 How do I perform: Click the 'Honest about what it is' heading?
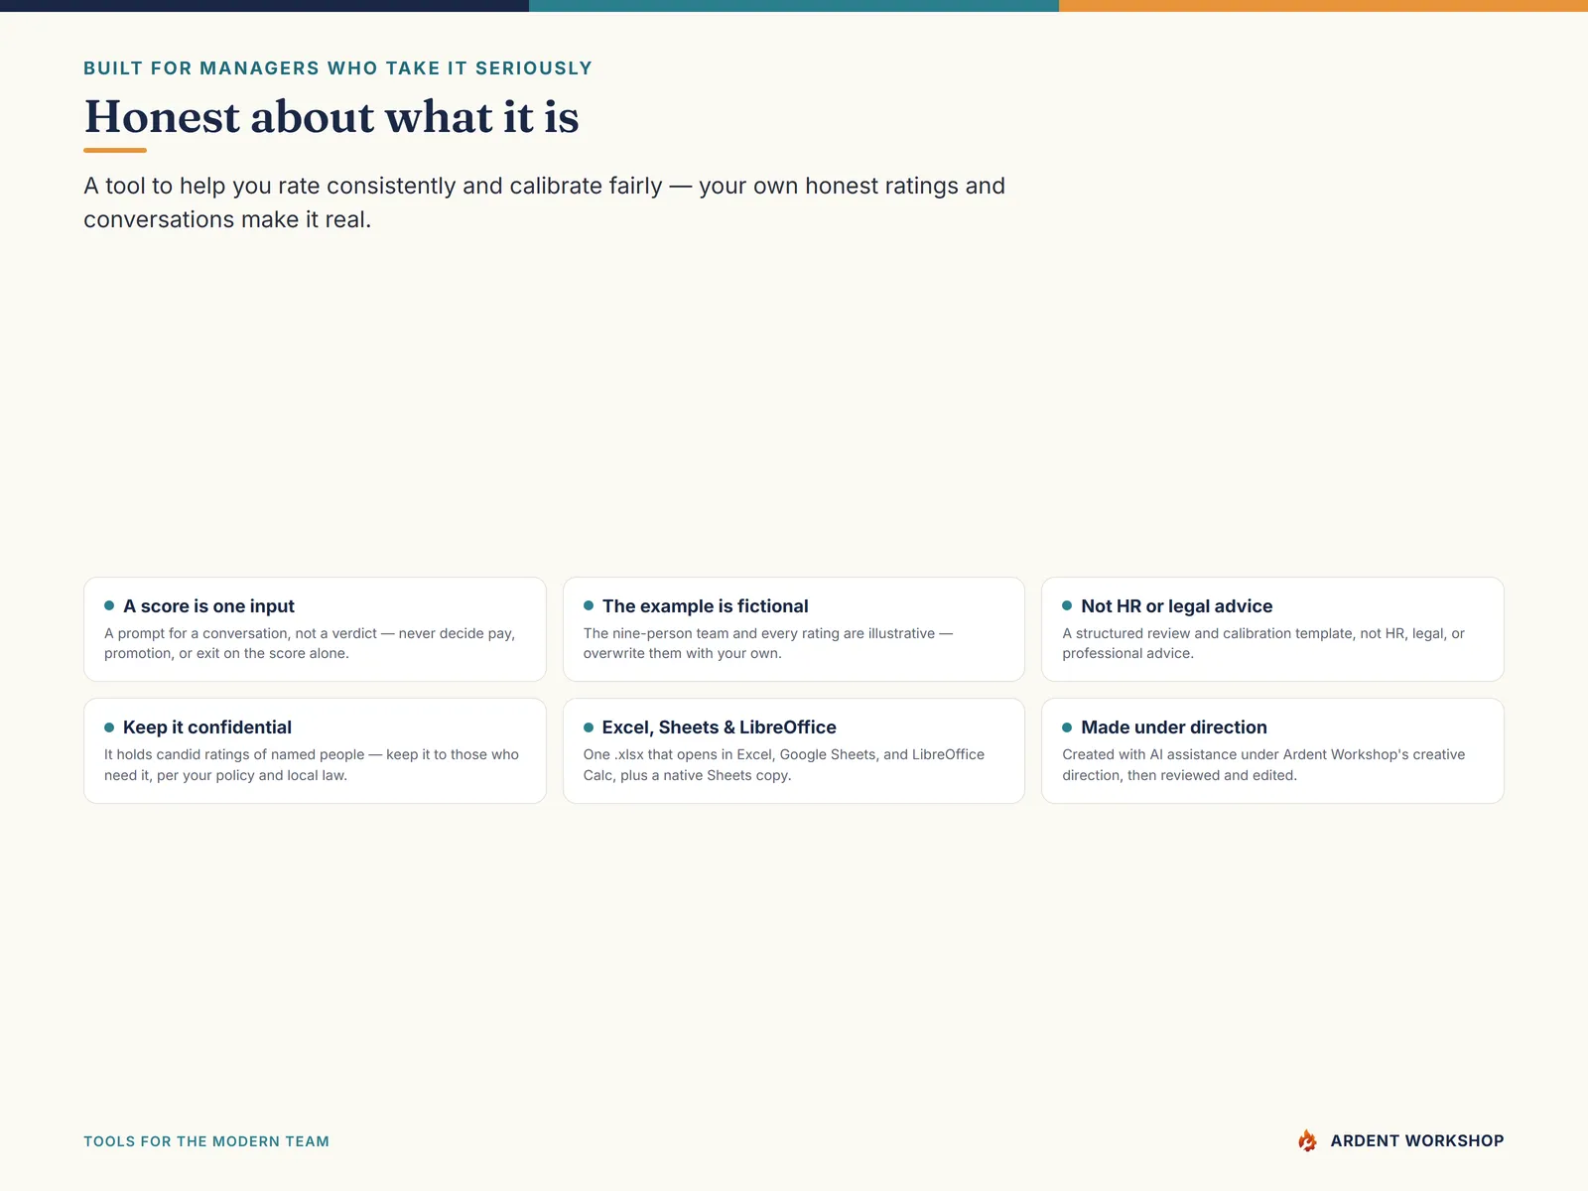pyautogui.click(x=331, y=117)
